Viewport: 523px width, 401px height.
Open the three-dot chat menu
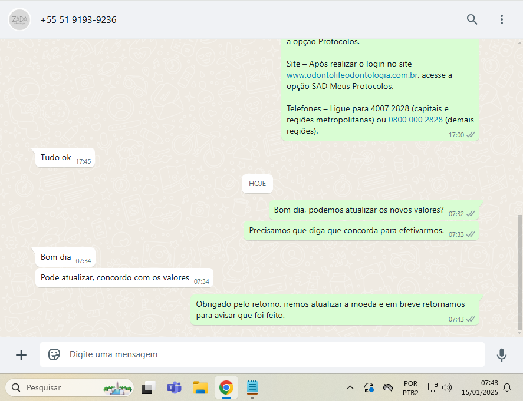502,19
